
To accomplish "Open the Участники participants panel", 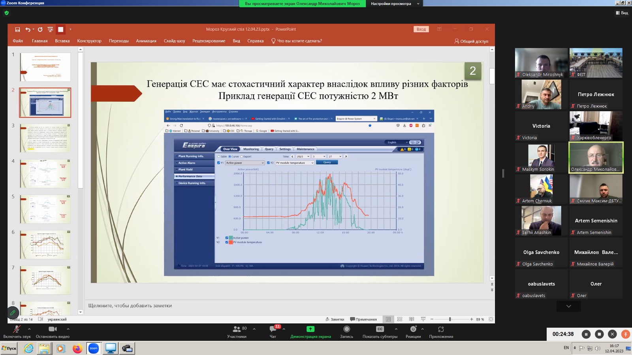I will click(237, 329).
